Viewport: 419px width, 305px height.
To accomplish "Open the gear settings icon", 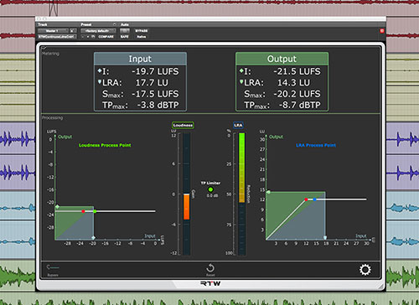I will pos(365,270).
